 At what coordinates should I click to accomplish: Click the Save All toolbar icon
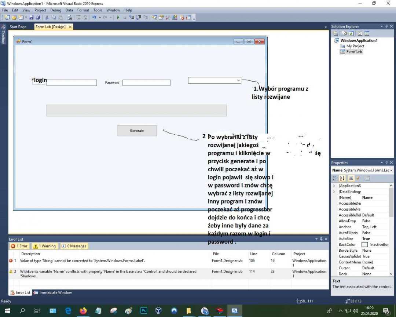click(37, 17)
